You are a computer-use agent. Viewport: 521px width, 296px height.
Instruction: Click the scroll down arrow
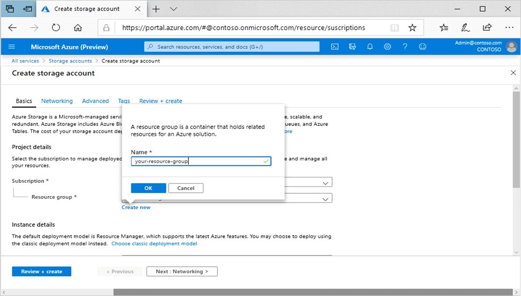click(516, 252)
